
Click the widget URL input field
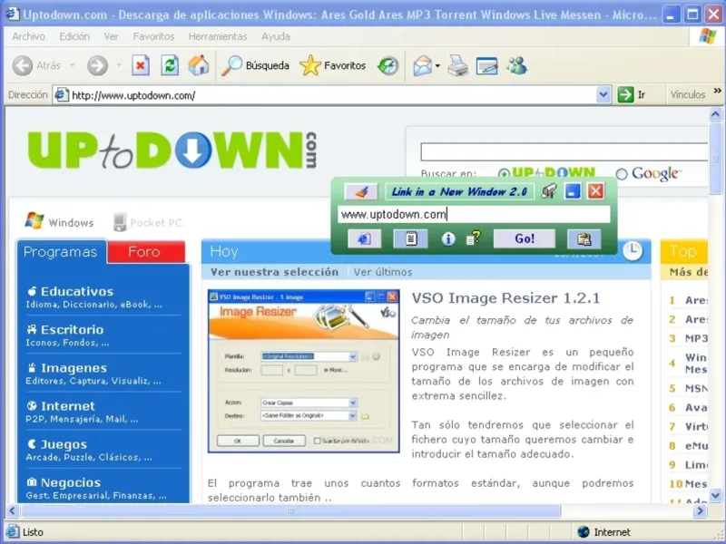(x=474, y=214)
